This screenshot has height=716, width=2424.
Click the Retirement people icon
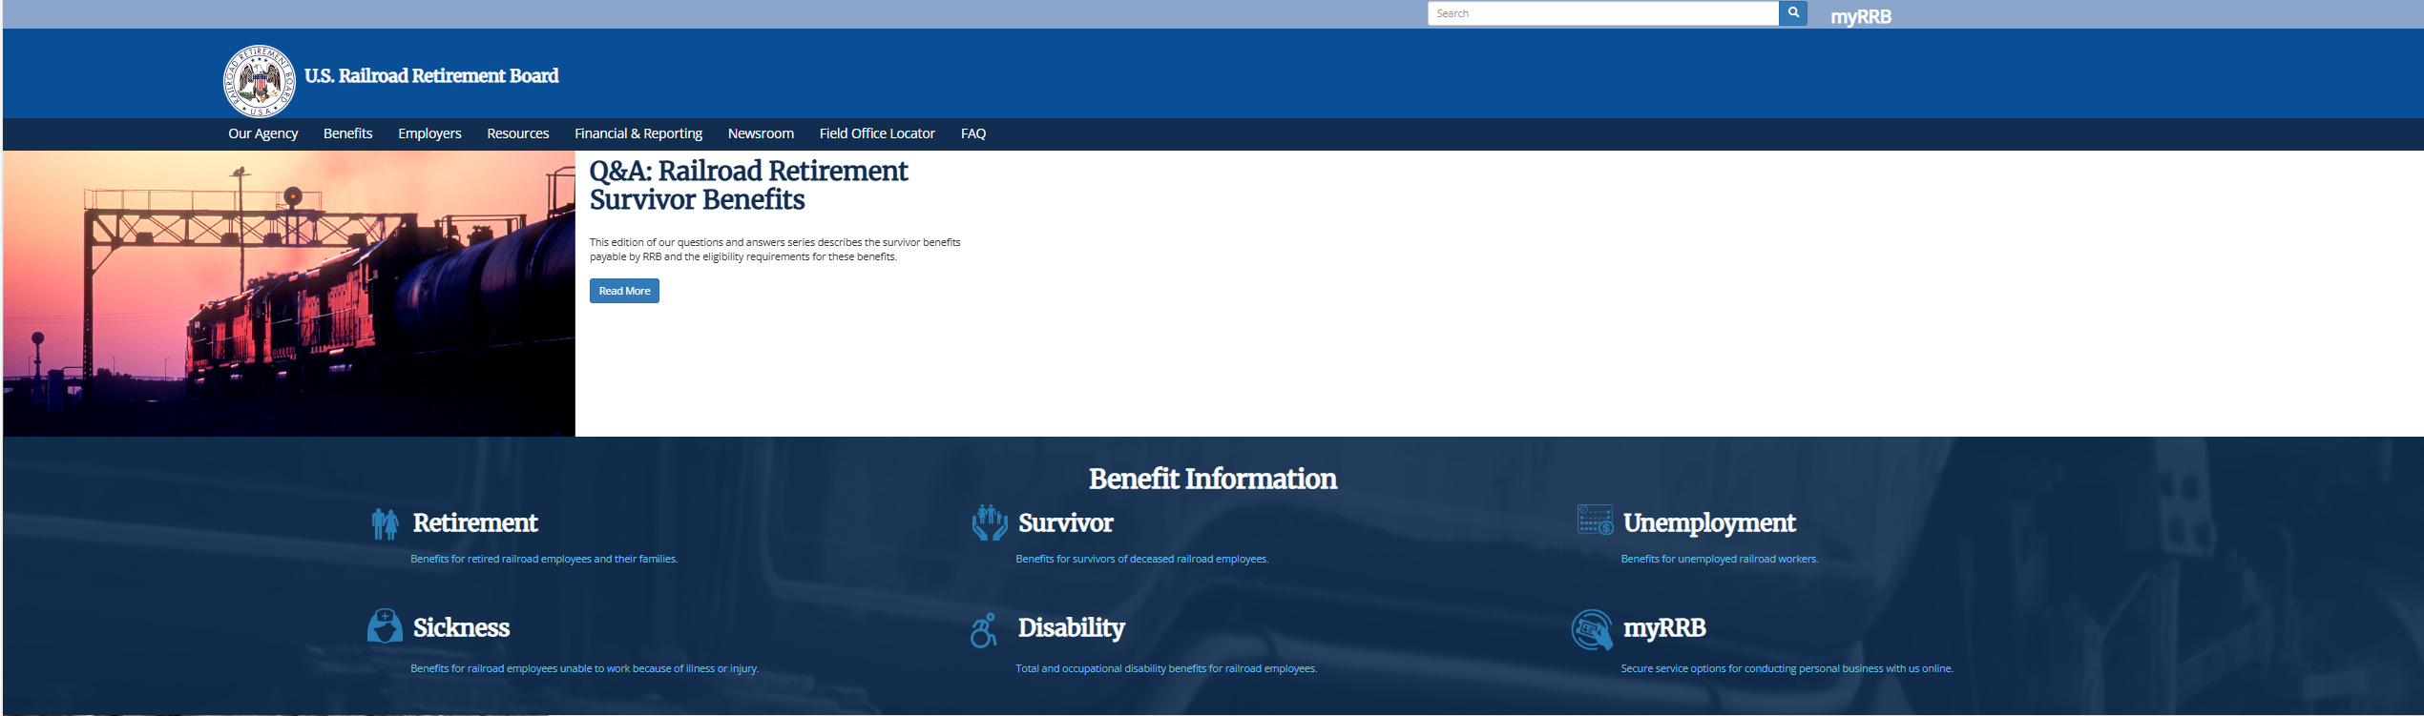tap(386, 523)
